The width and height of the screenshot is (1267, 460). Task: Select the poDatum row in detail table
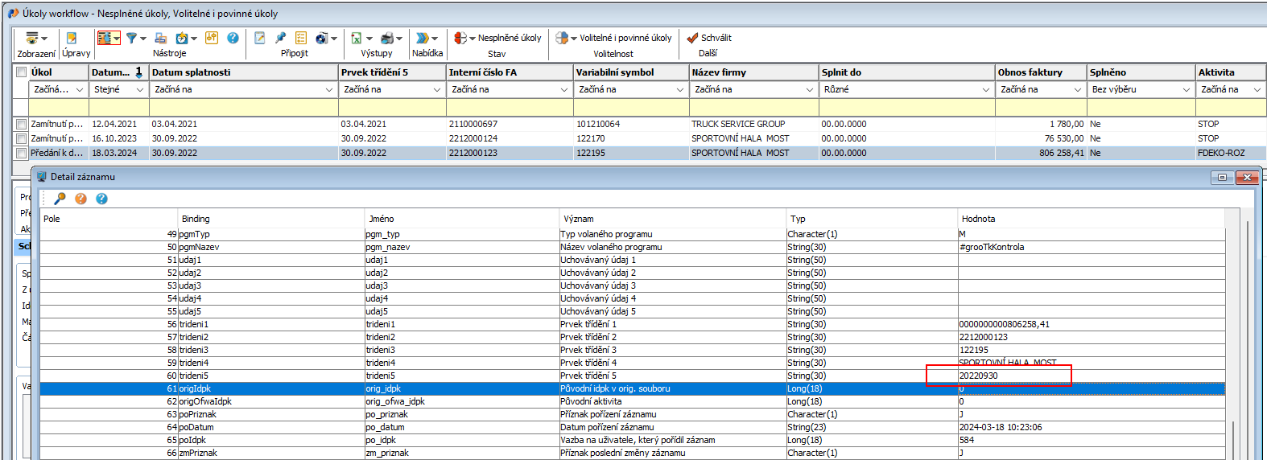(x=196, y=427)
